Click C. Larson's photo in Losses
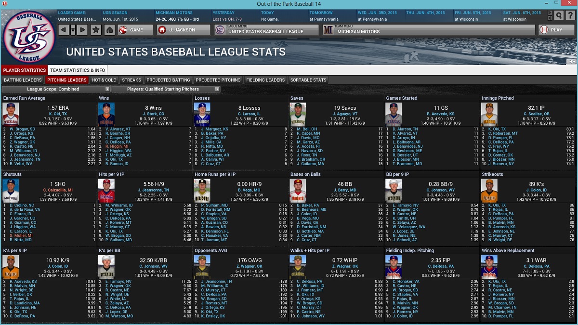The image size is (578, 325). click(x=202, y=114)
